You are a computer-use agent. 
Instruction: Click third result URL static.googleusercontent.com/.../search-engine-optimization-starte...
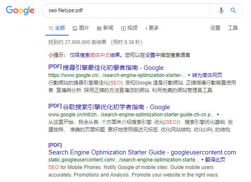tap(124, 160)
